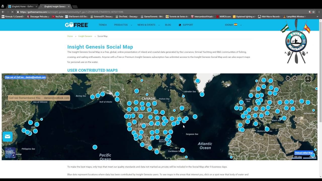Image resolution: width=322 pixels, height=181 pixels.
Task: Bookmark this page with the star icon
Action: pyautogui.click(x=313, y=12)
